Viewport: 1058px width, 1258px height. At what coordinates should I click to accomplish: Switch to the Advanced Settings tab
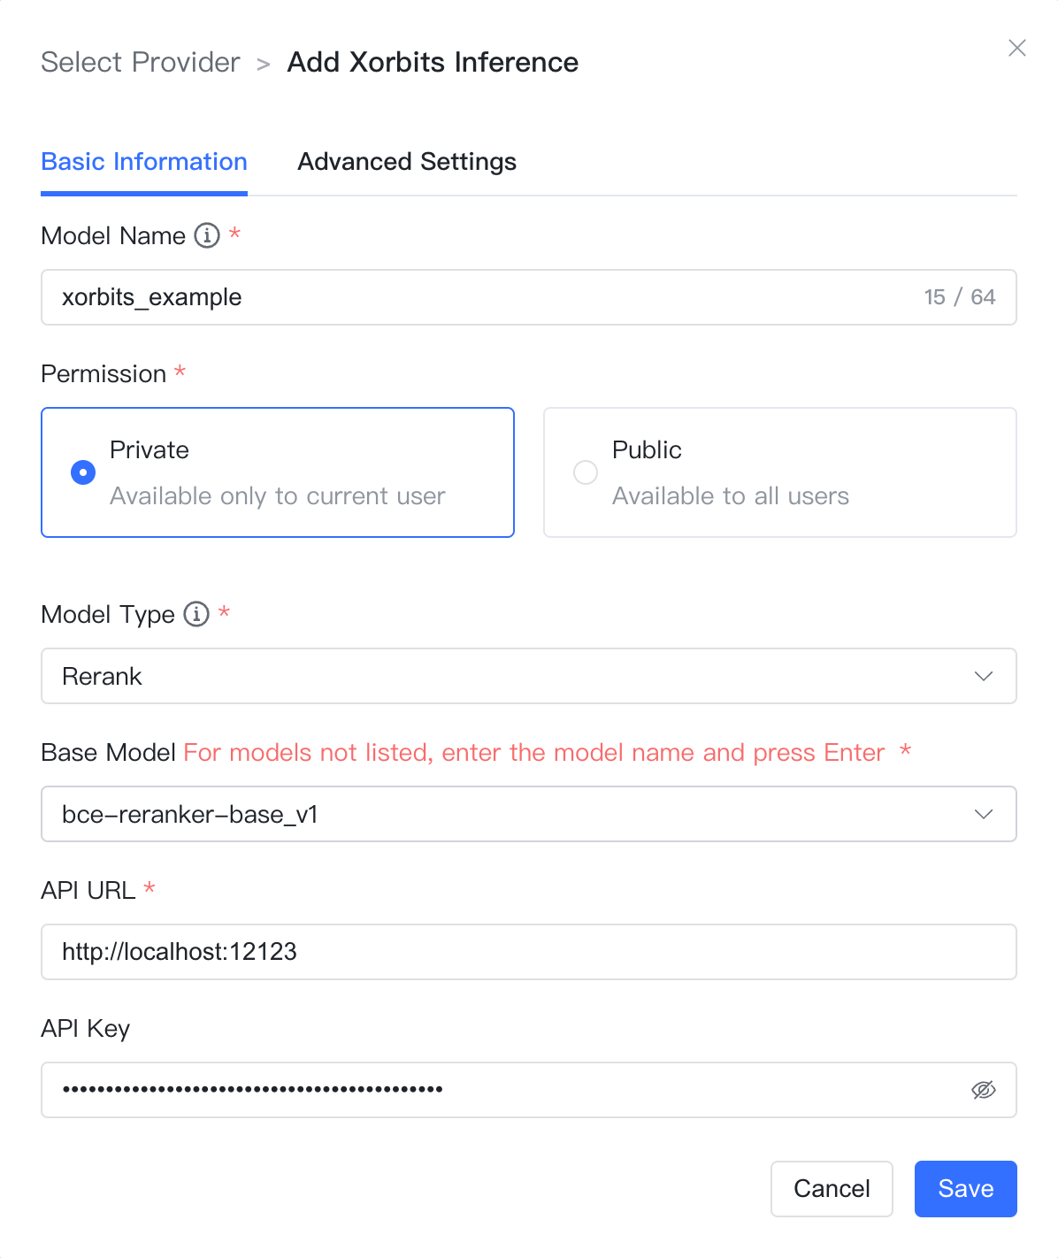click(x=407, y=162)
